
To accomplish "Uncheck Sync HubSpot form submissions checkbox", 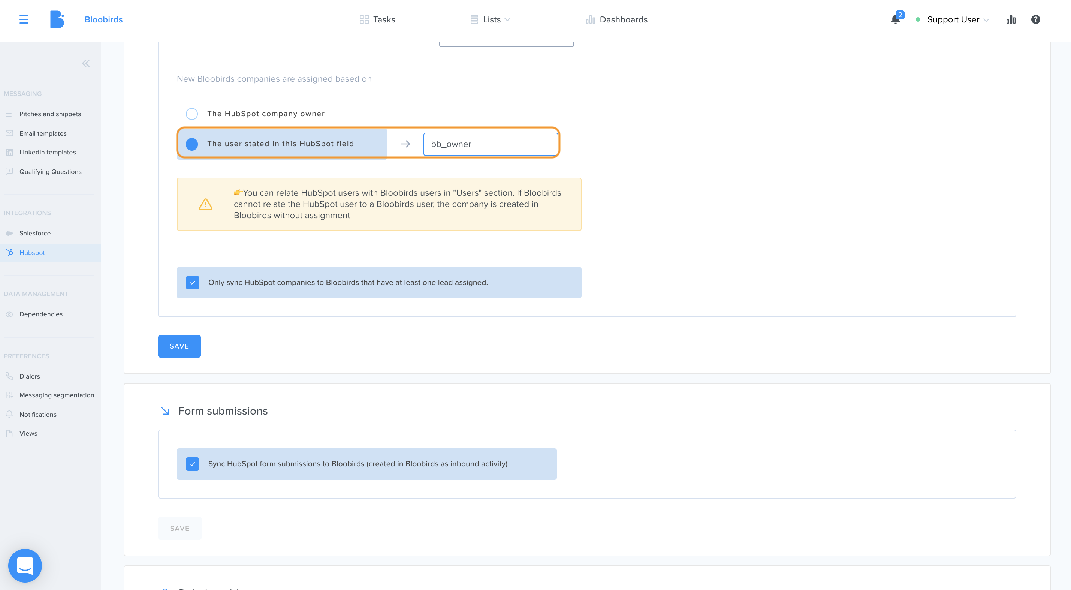I will 193,464.
